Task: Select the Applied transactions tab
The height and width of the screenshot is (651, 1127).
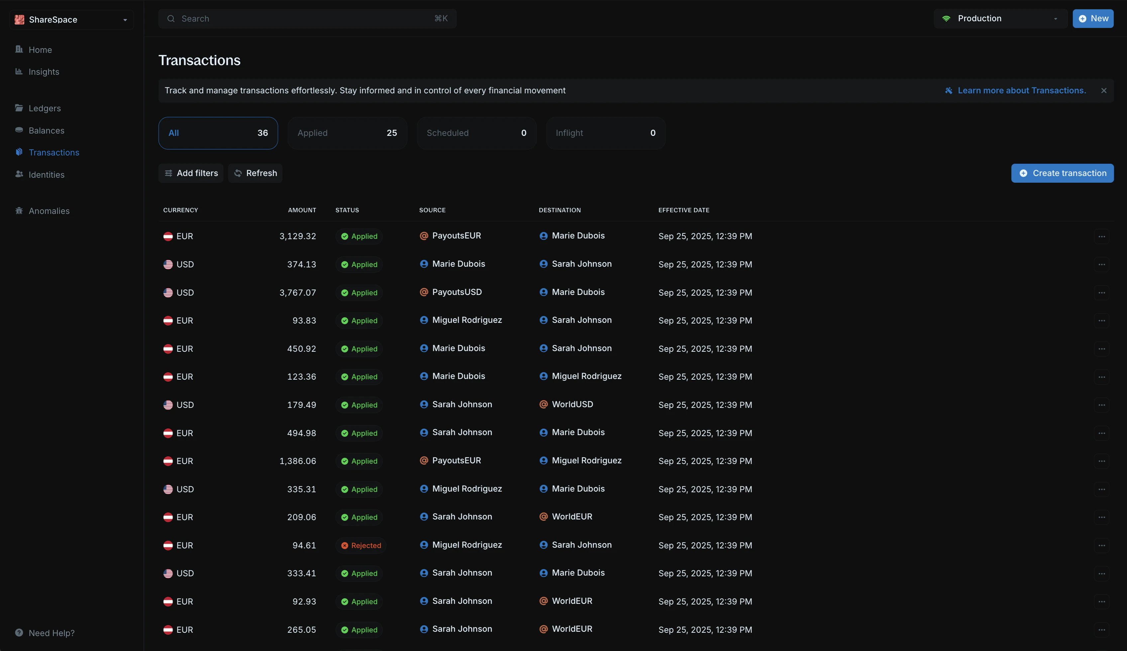Action: point(348,133)
